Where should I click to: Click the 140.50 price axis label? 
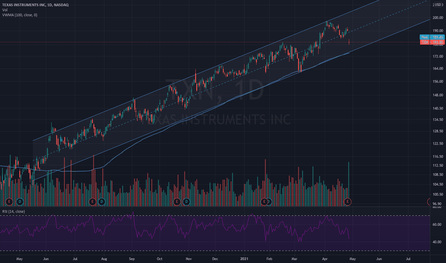438,109
